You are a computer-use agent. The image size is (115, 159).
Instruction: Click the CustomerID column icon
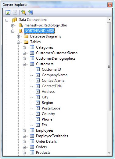[x=38, y=70]
